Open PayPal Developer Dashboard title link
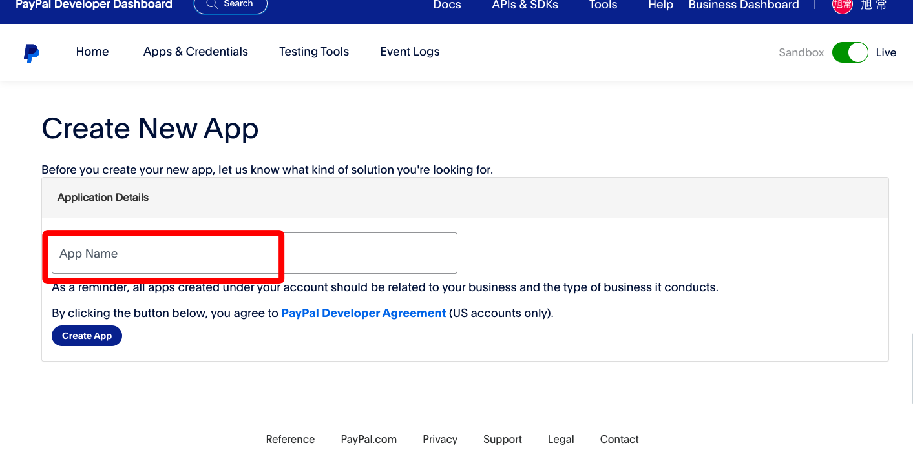The width and height of the screenshot is (913, 472). (x=94, y=5)
